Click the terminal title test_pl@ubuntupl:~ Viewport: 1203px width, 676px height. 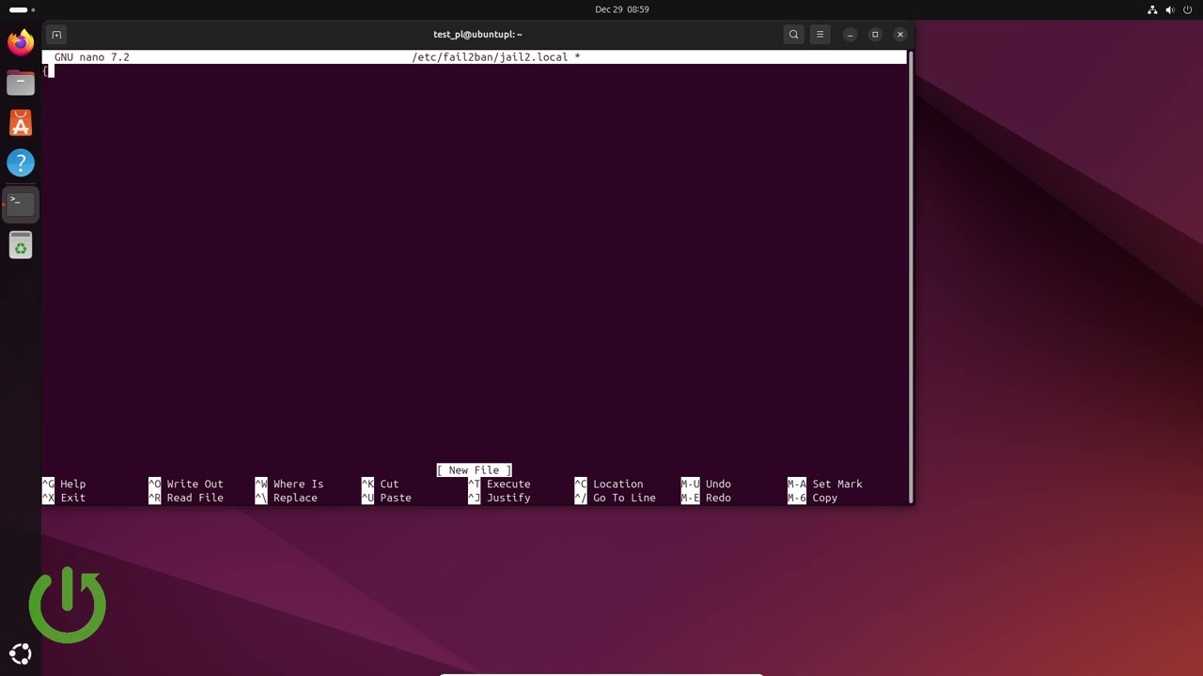[x=477, y=35]
